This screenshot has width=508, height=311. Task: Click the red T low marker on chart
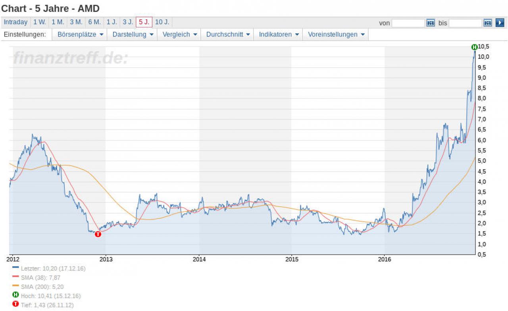point(98,234)
